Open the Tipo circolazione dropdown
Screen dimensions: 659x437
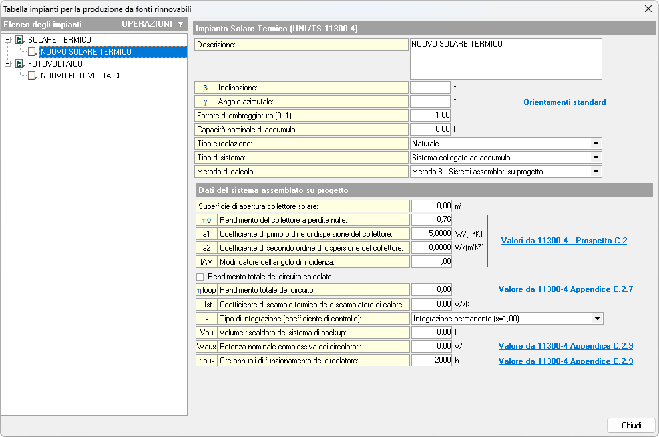coord(594,144)
